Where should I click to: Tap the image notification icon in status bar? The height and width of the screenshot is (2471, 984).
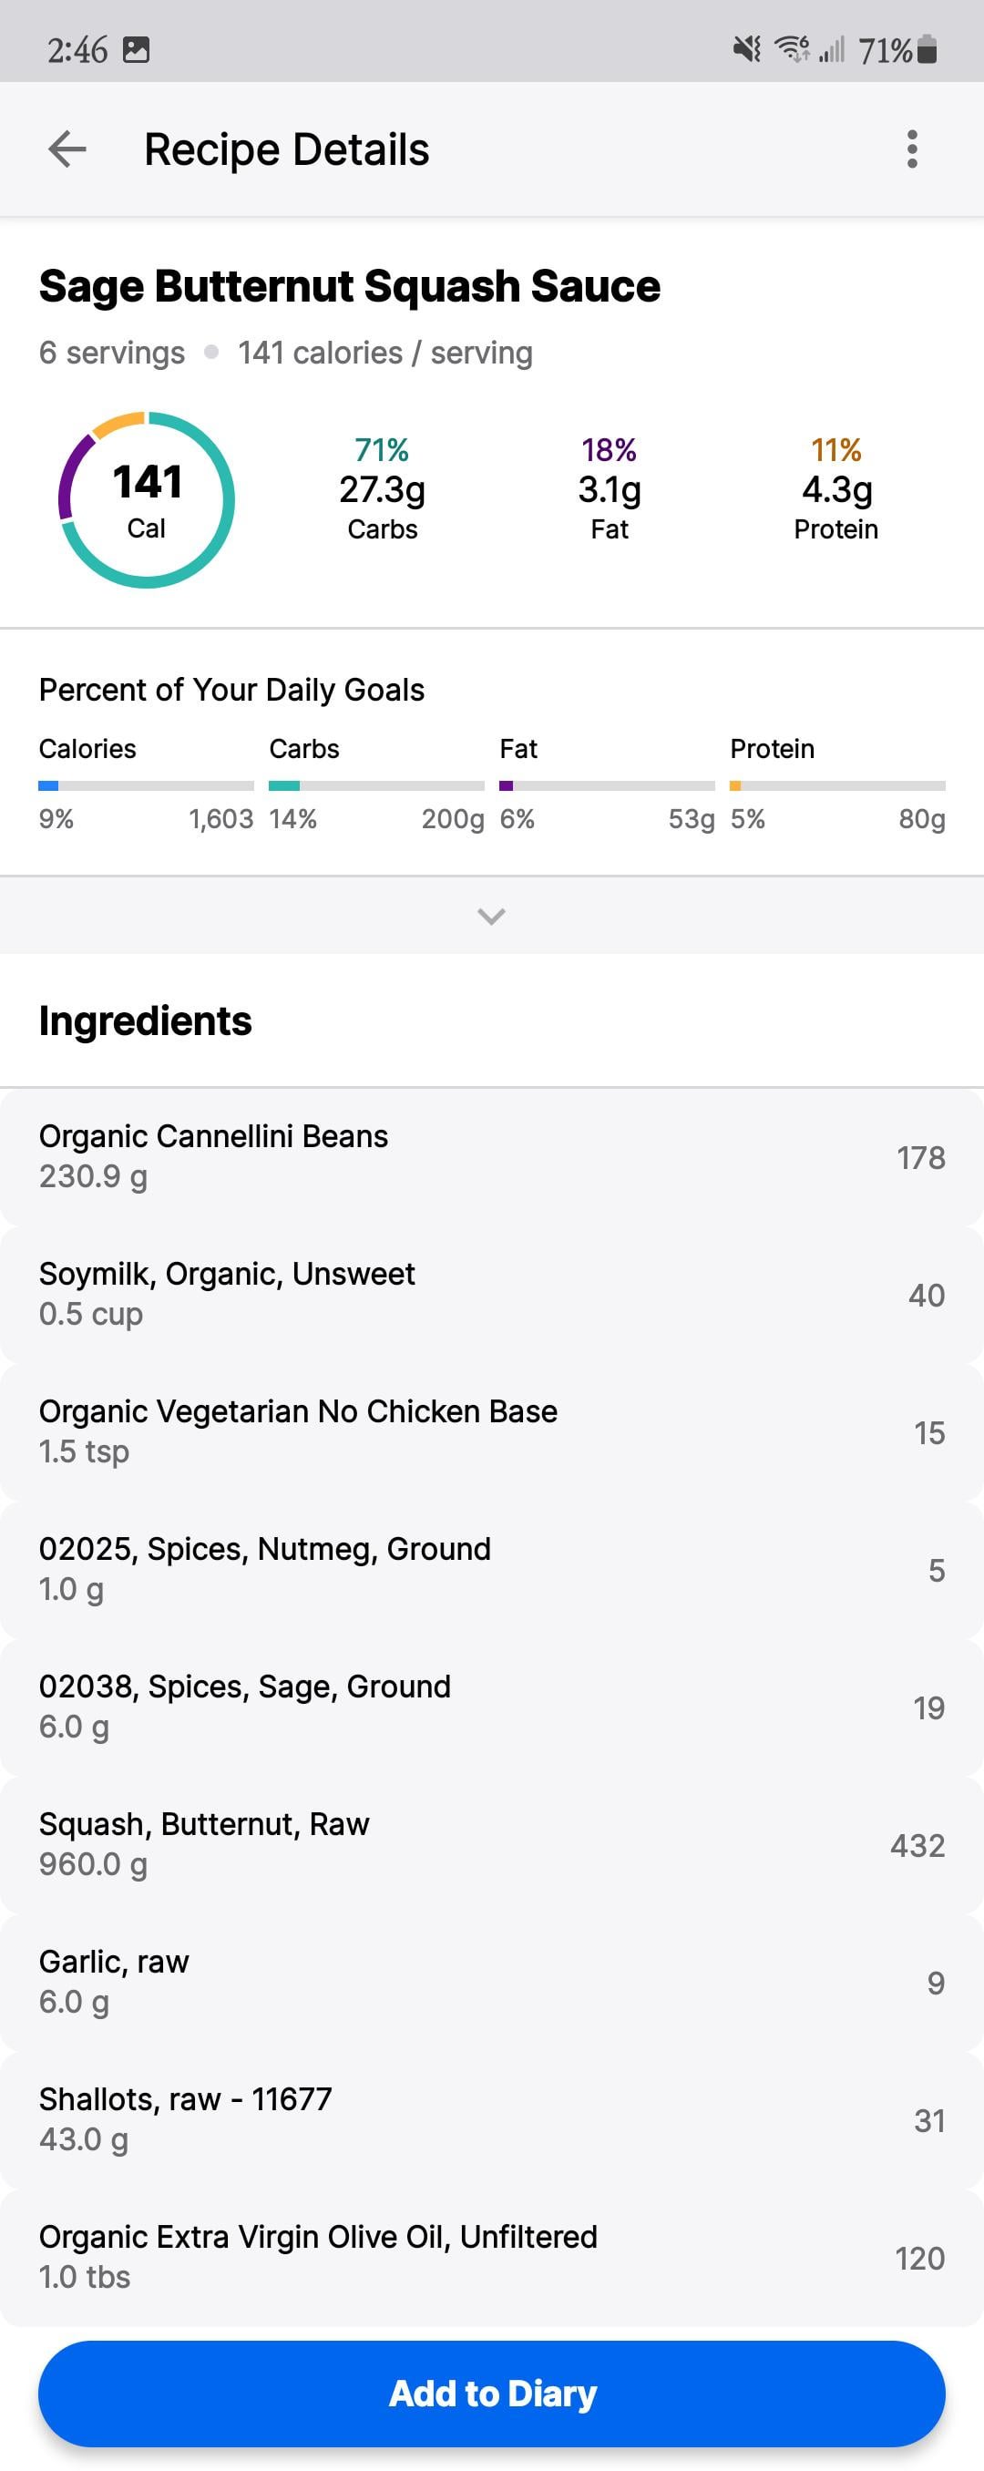click(136, 49)
